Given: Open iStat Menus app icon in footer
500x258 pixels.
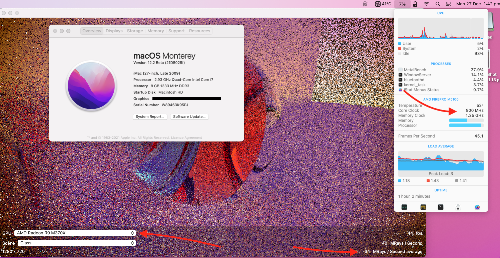Looking at the screenshot, I should tap(477, 207).
